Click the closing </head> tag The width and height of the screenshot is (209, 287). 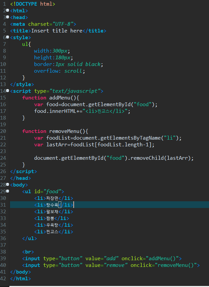(20, 178)
